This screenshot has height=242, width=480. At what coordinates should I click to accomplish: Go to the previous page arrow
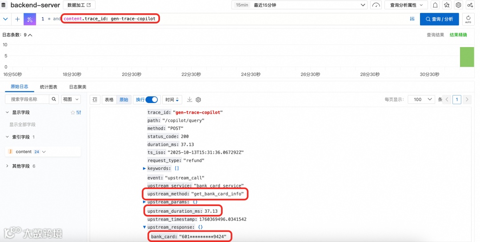pyautogui.click(x=447, y=99)
